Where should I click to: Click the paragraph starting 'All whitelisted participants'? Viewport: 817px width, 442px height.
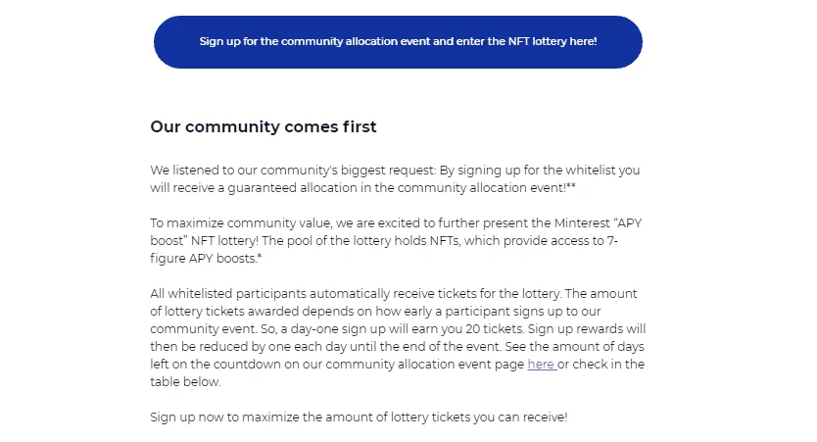coord(398,338)
